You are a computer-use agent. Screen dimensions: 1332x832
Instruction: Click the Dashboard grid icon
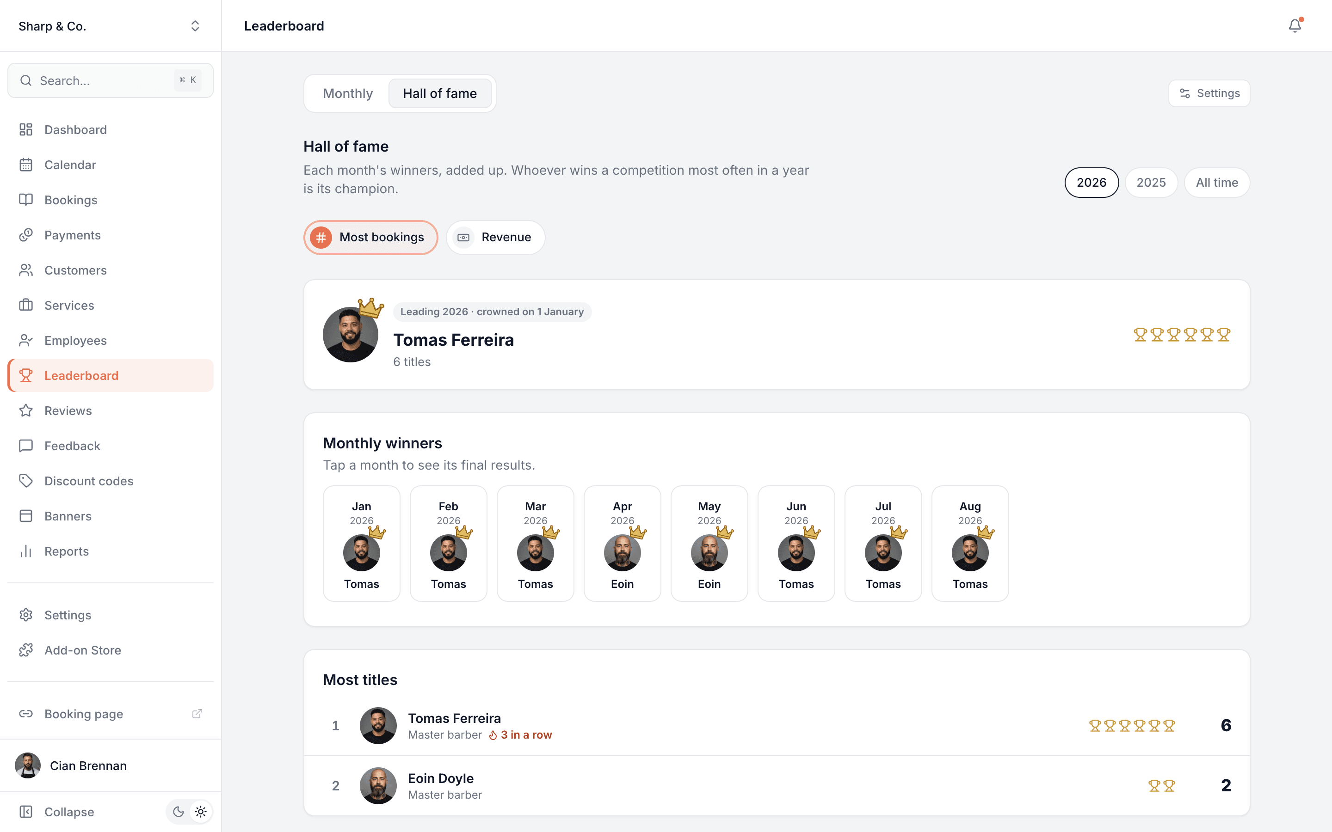pos(26,129)
